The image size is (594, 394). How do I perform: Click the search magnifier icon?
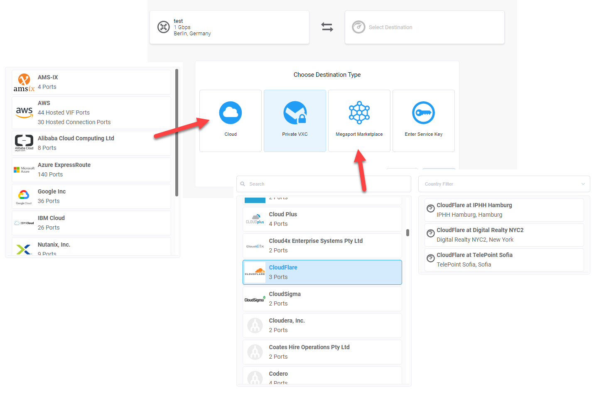click(243, 184)
